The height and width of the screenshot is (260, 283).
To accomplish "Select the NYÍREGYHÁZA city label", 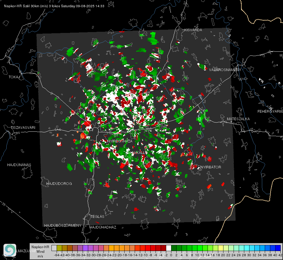I will click(x=120, y=141).
